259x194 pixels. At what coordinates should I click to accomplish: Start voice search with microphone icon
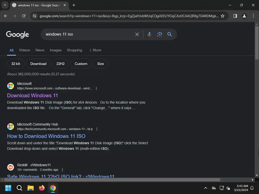point(149,34)
